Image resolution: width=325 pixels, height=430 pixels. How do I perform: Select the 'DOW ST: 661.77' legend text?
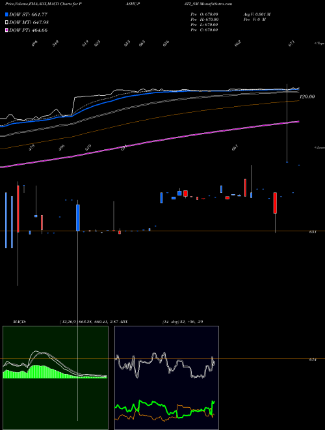click(29, 14)
